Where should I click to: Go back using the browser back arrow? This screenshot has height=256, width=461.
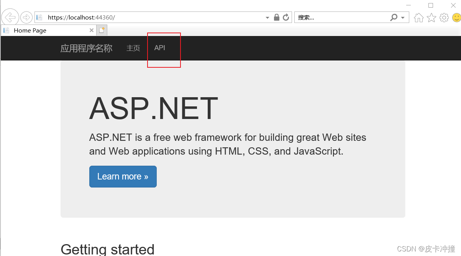click(10, 17)
